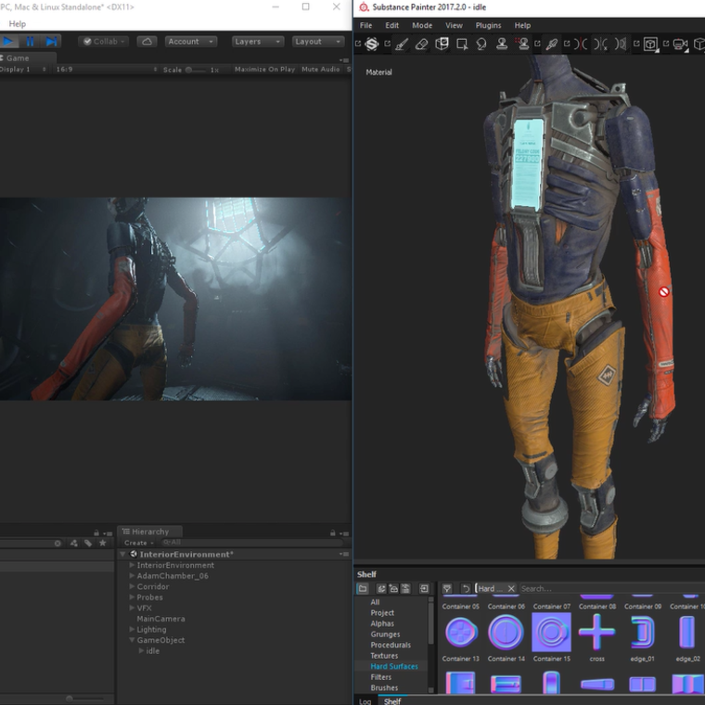Expand the AdamChamber_06 hierarchy item
The image size is (705, 705).
(132, 576)
